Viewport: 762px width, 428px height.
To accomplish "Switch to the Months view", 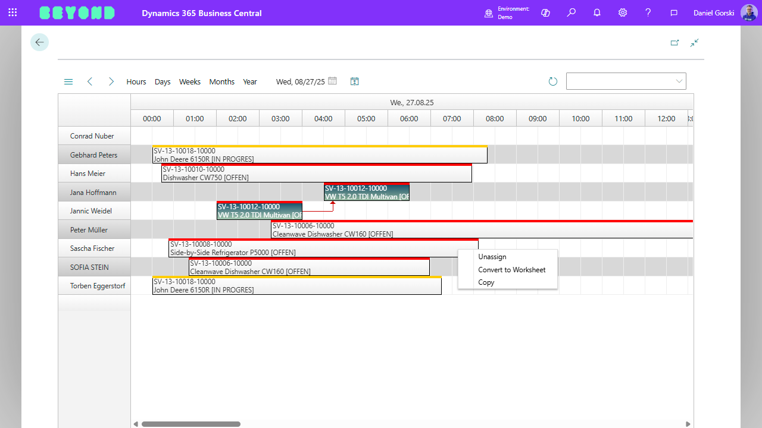I will (x=221, y=81).
